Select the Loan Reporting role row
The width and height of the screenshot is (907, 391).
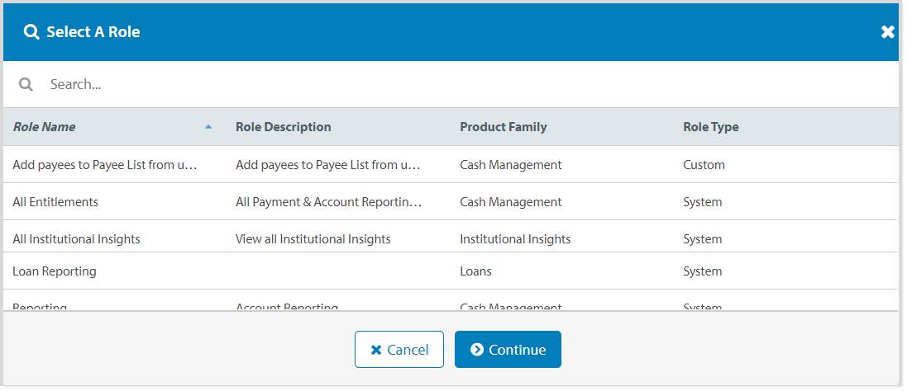coord(55,271)
